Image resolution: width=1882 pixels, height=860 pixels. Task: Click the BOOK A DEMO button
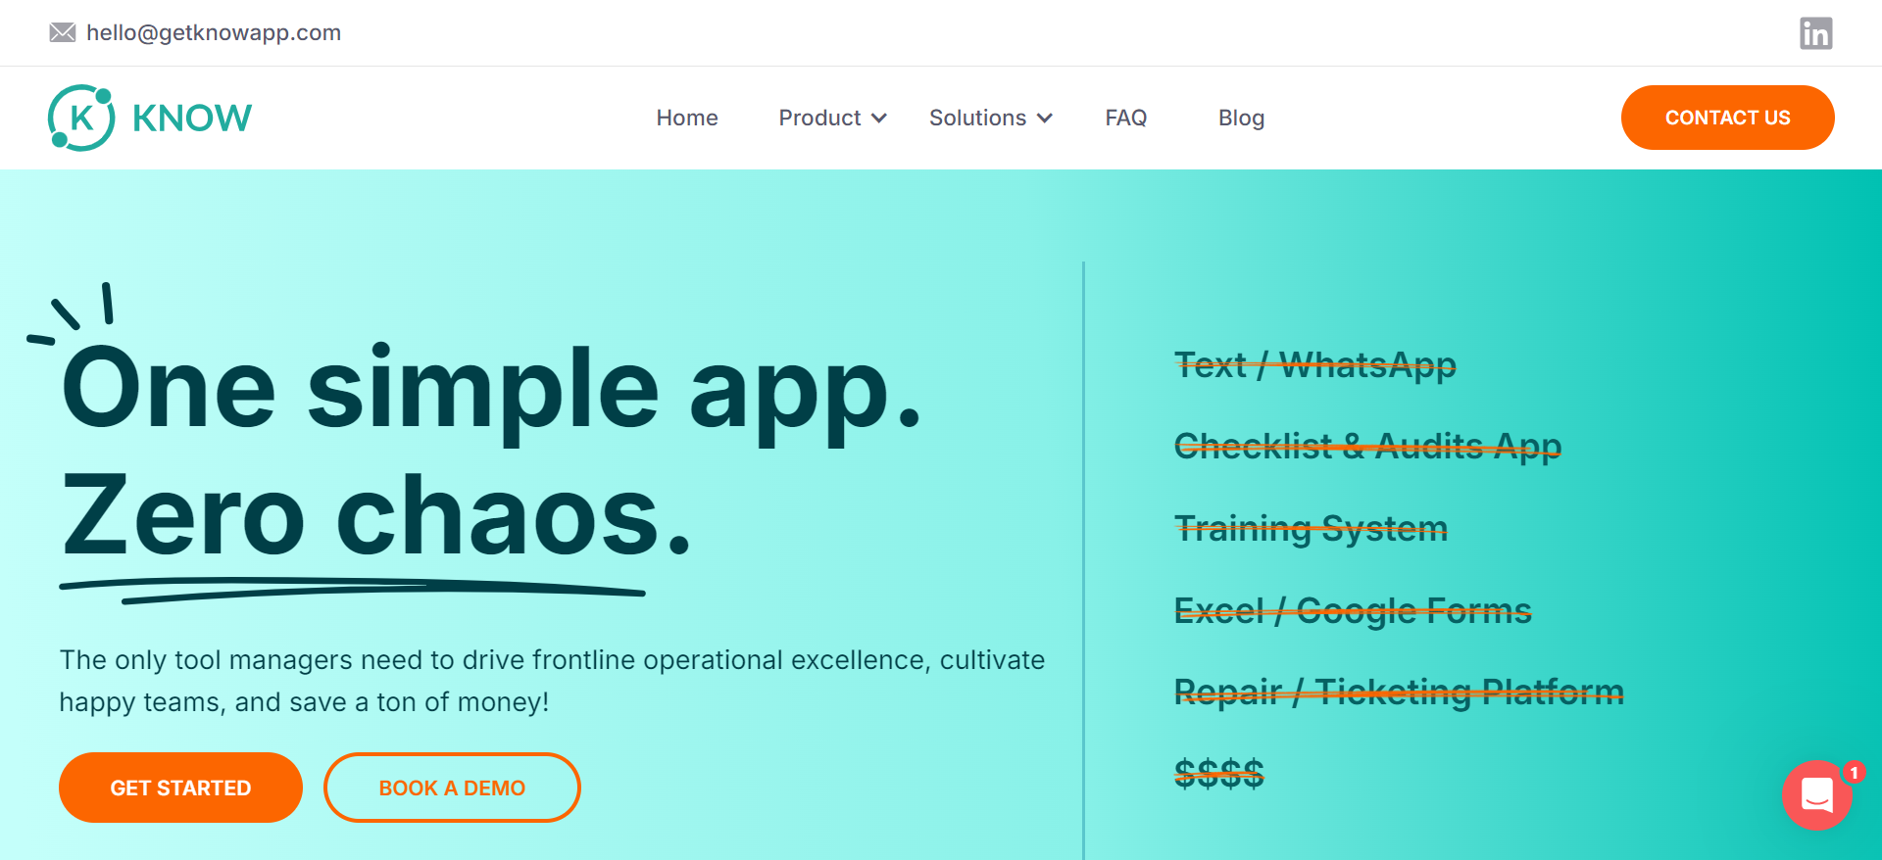pyautogui.click(x=452, y=788)
